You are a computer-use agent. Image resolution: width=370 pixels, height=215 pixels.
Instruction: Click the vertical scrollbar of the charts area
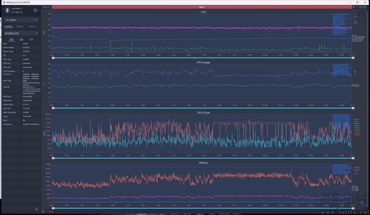click(x=369, y=108)
